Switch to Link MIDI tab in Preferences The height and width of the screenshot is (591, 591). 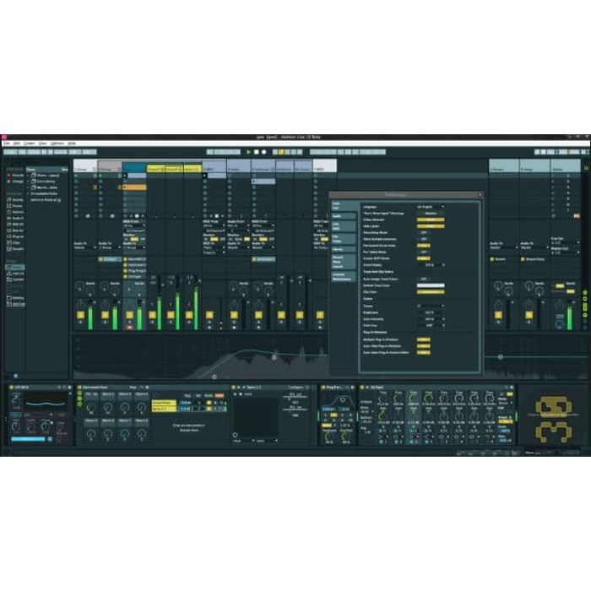click(x=344, y=226)
